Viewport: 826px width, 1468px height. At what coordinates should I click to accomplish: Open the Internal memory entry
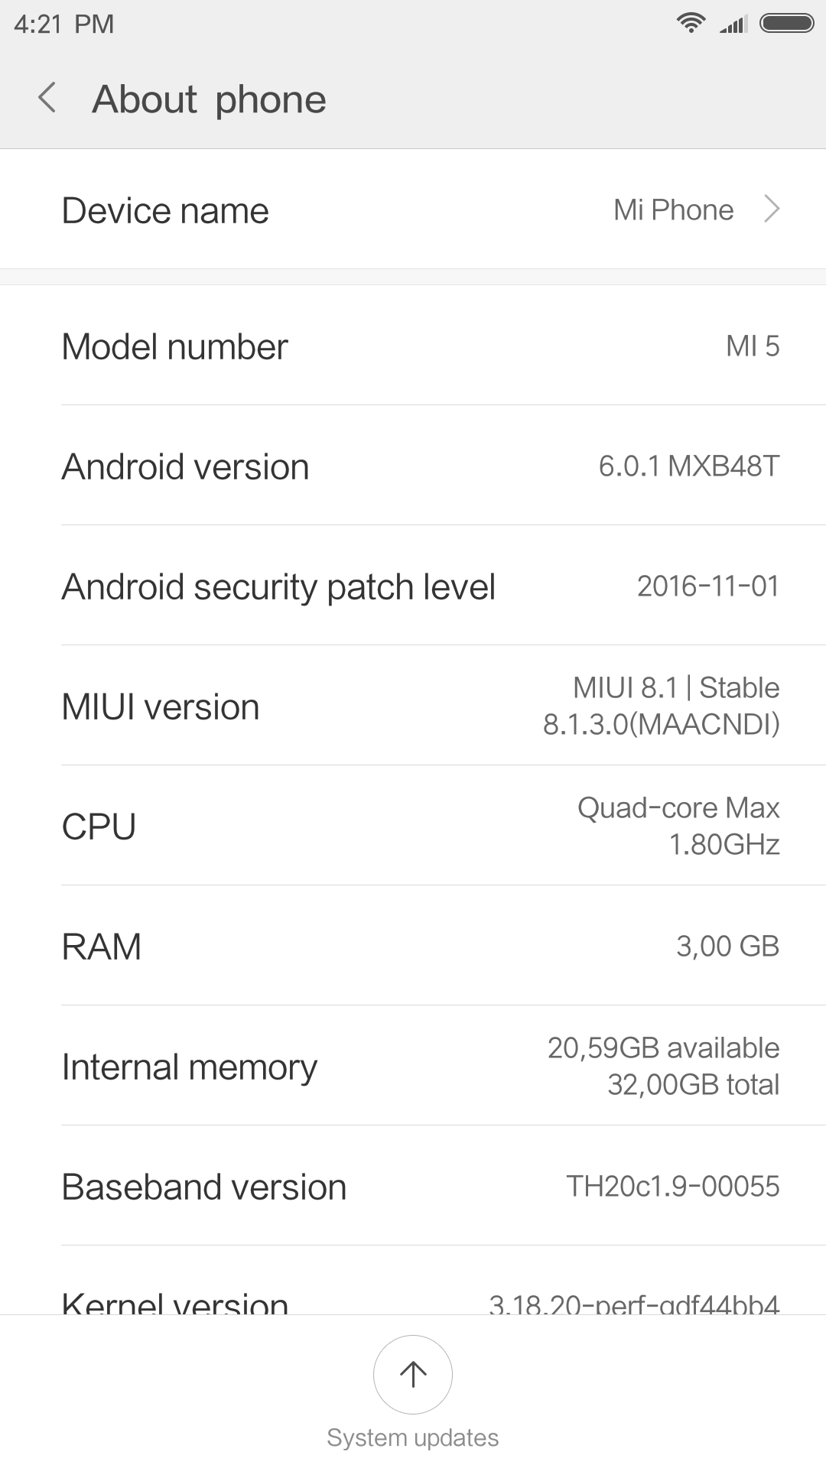pos(413,1066)
